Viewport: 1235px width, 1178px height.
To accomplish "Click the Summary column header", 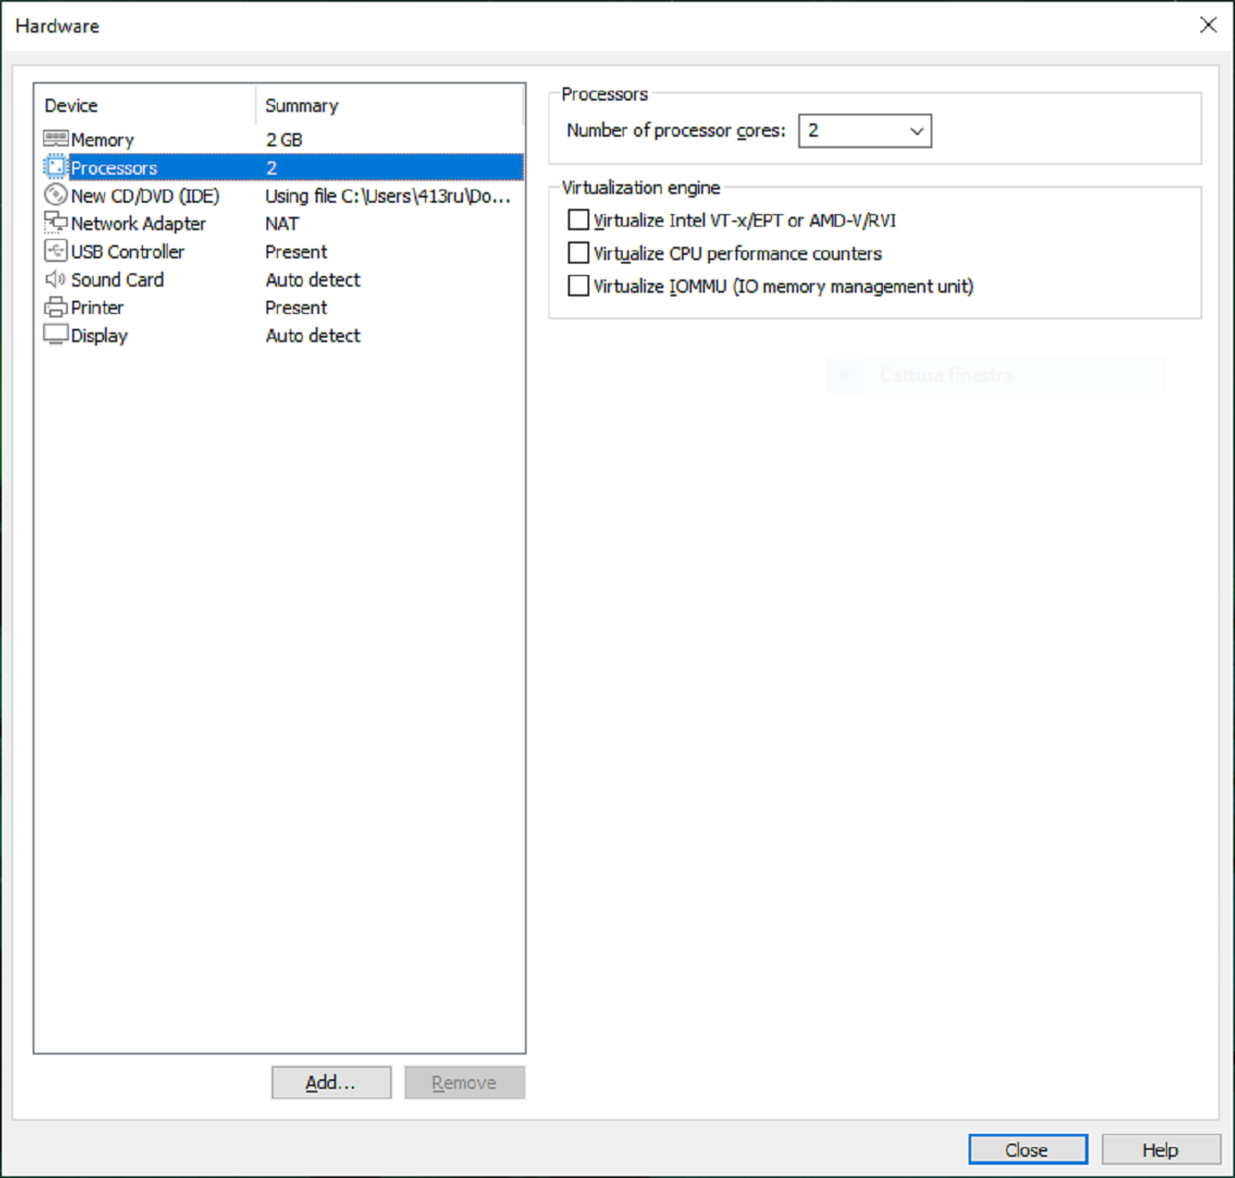I will point(301,105).
